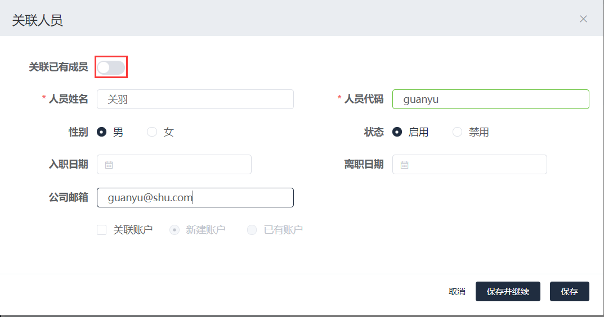Open the 离职日期 date picker field

point(476,165)
